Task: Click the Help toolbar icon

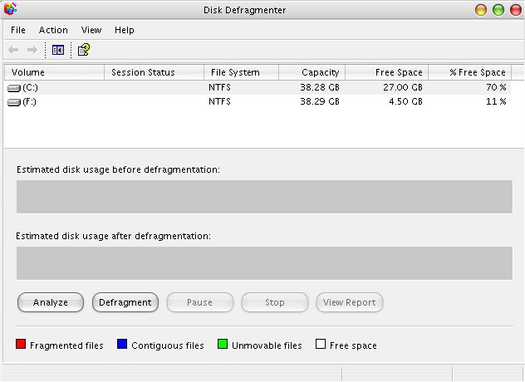Action: [84, 50]
